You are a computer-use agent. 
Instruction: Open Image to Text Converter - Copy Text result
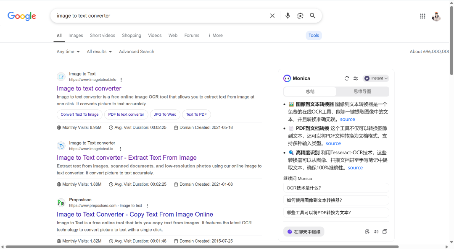tap(135, 215)
